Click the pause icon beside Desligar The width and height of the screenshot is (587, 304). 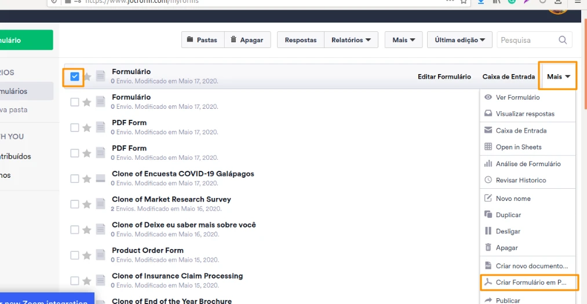point(488,231)
